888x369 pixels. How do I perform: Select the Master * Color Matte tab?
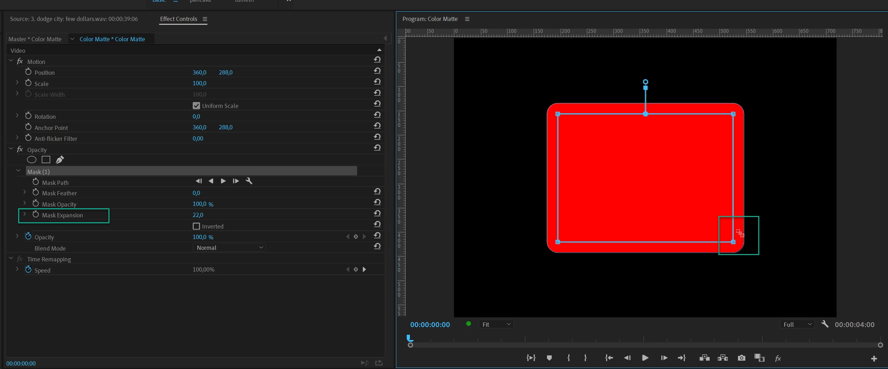tap(35, 39)
